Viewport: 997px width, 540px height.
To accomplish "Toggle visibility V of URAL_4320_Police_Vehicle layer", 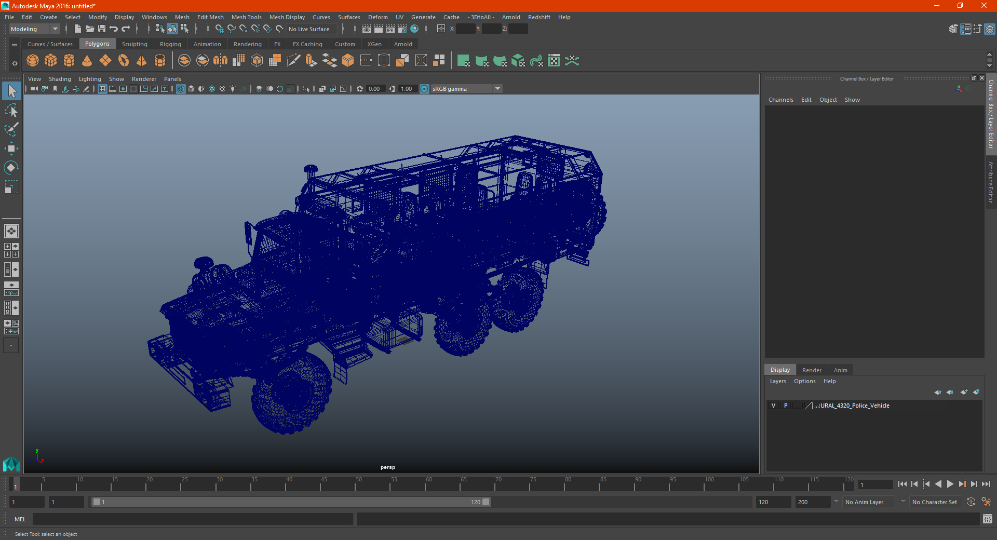I will tap(773, 406).
